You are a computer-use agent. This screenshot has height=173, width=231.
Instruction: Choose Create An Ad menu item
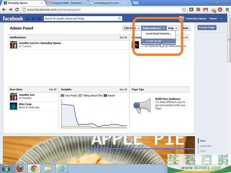(x=158, y=41)
